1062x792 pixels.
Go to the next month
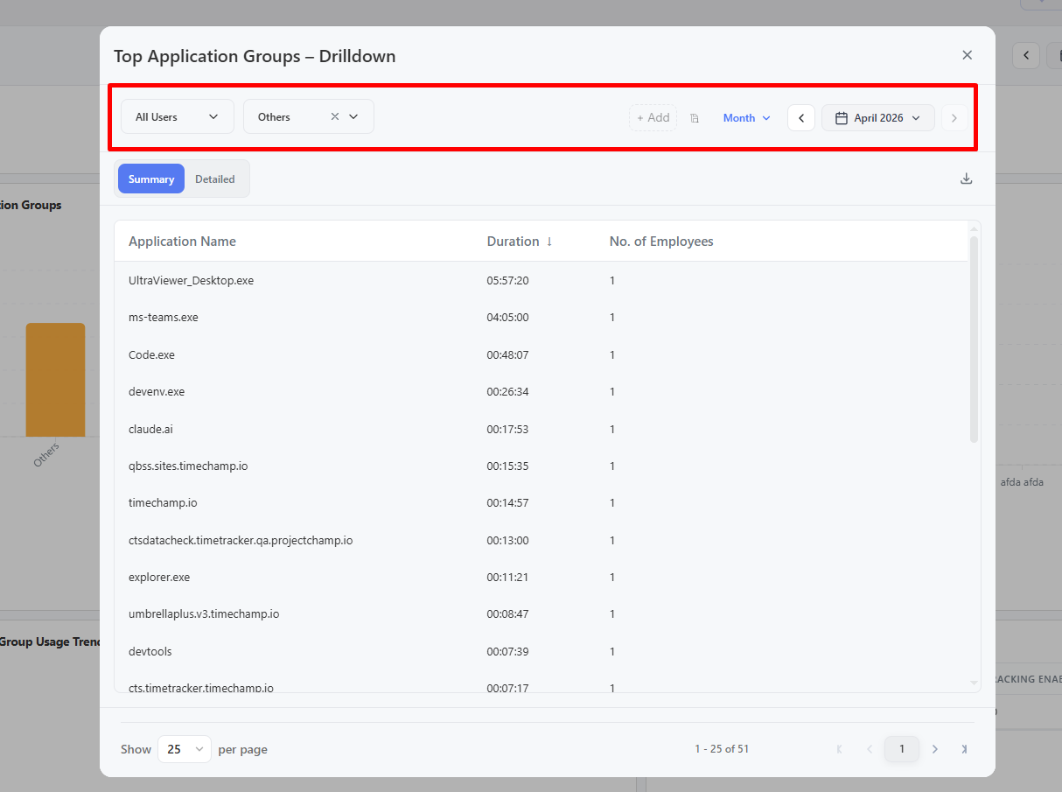coord(954,118)
